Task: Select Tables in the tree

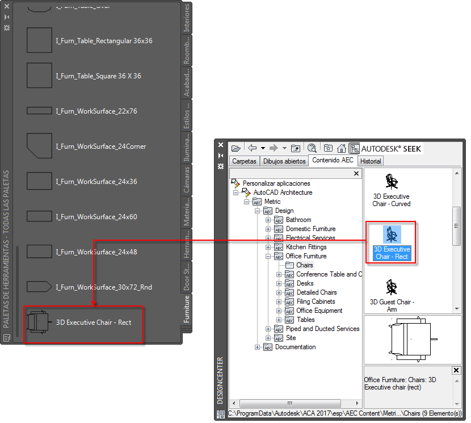Action: 305,320
